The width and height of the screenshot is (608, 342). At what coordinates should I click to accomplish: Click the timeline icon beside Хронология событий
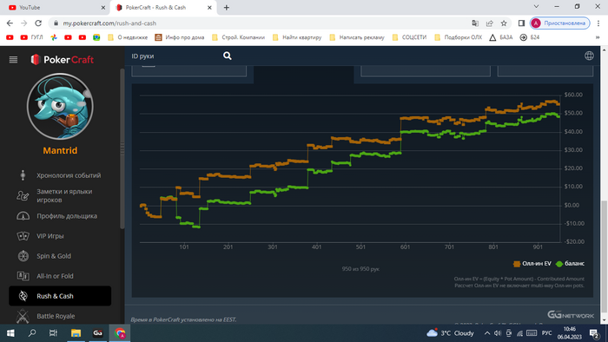click(x=23, y=175)
